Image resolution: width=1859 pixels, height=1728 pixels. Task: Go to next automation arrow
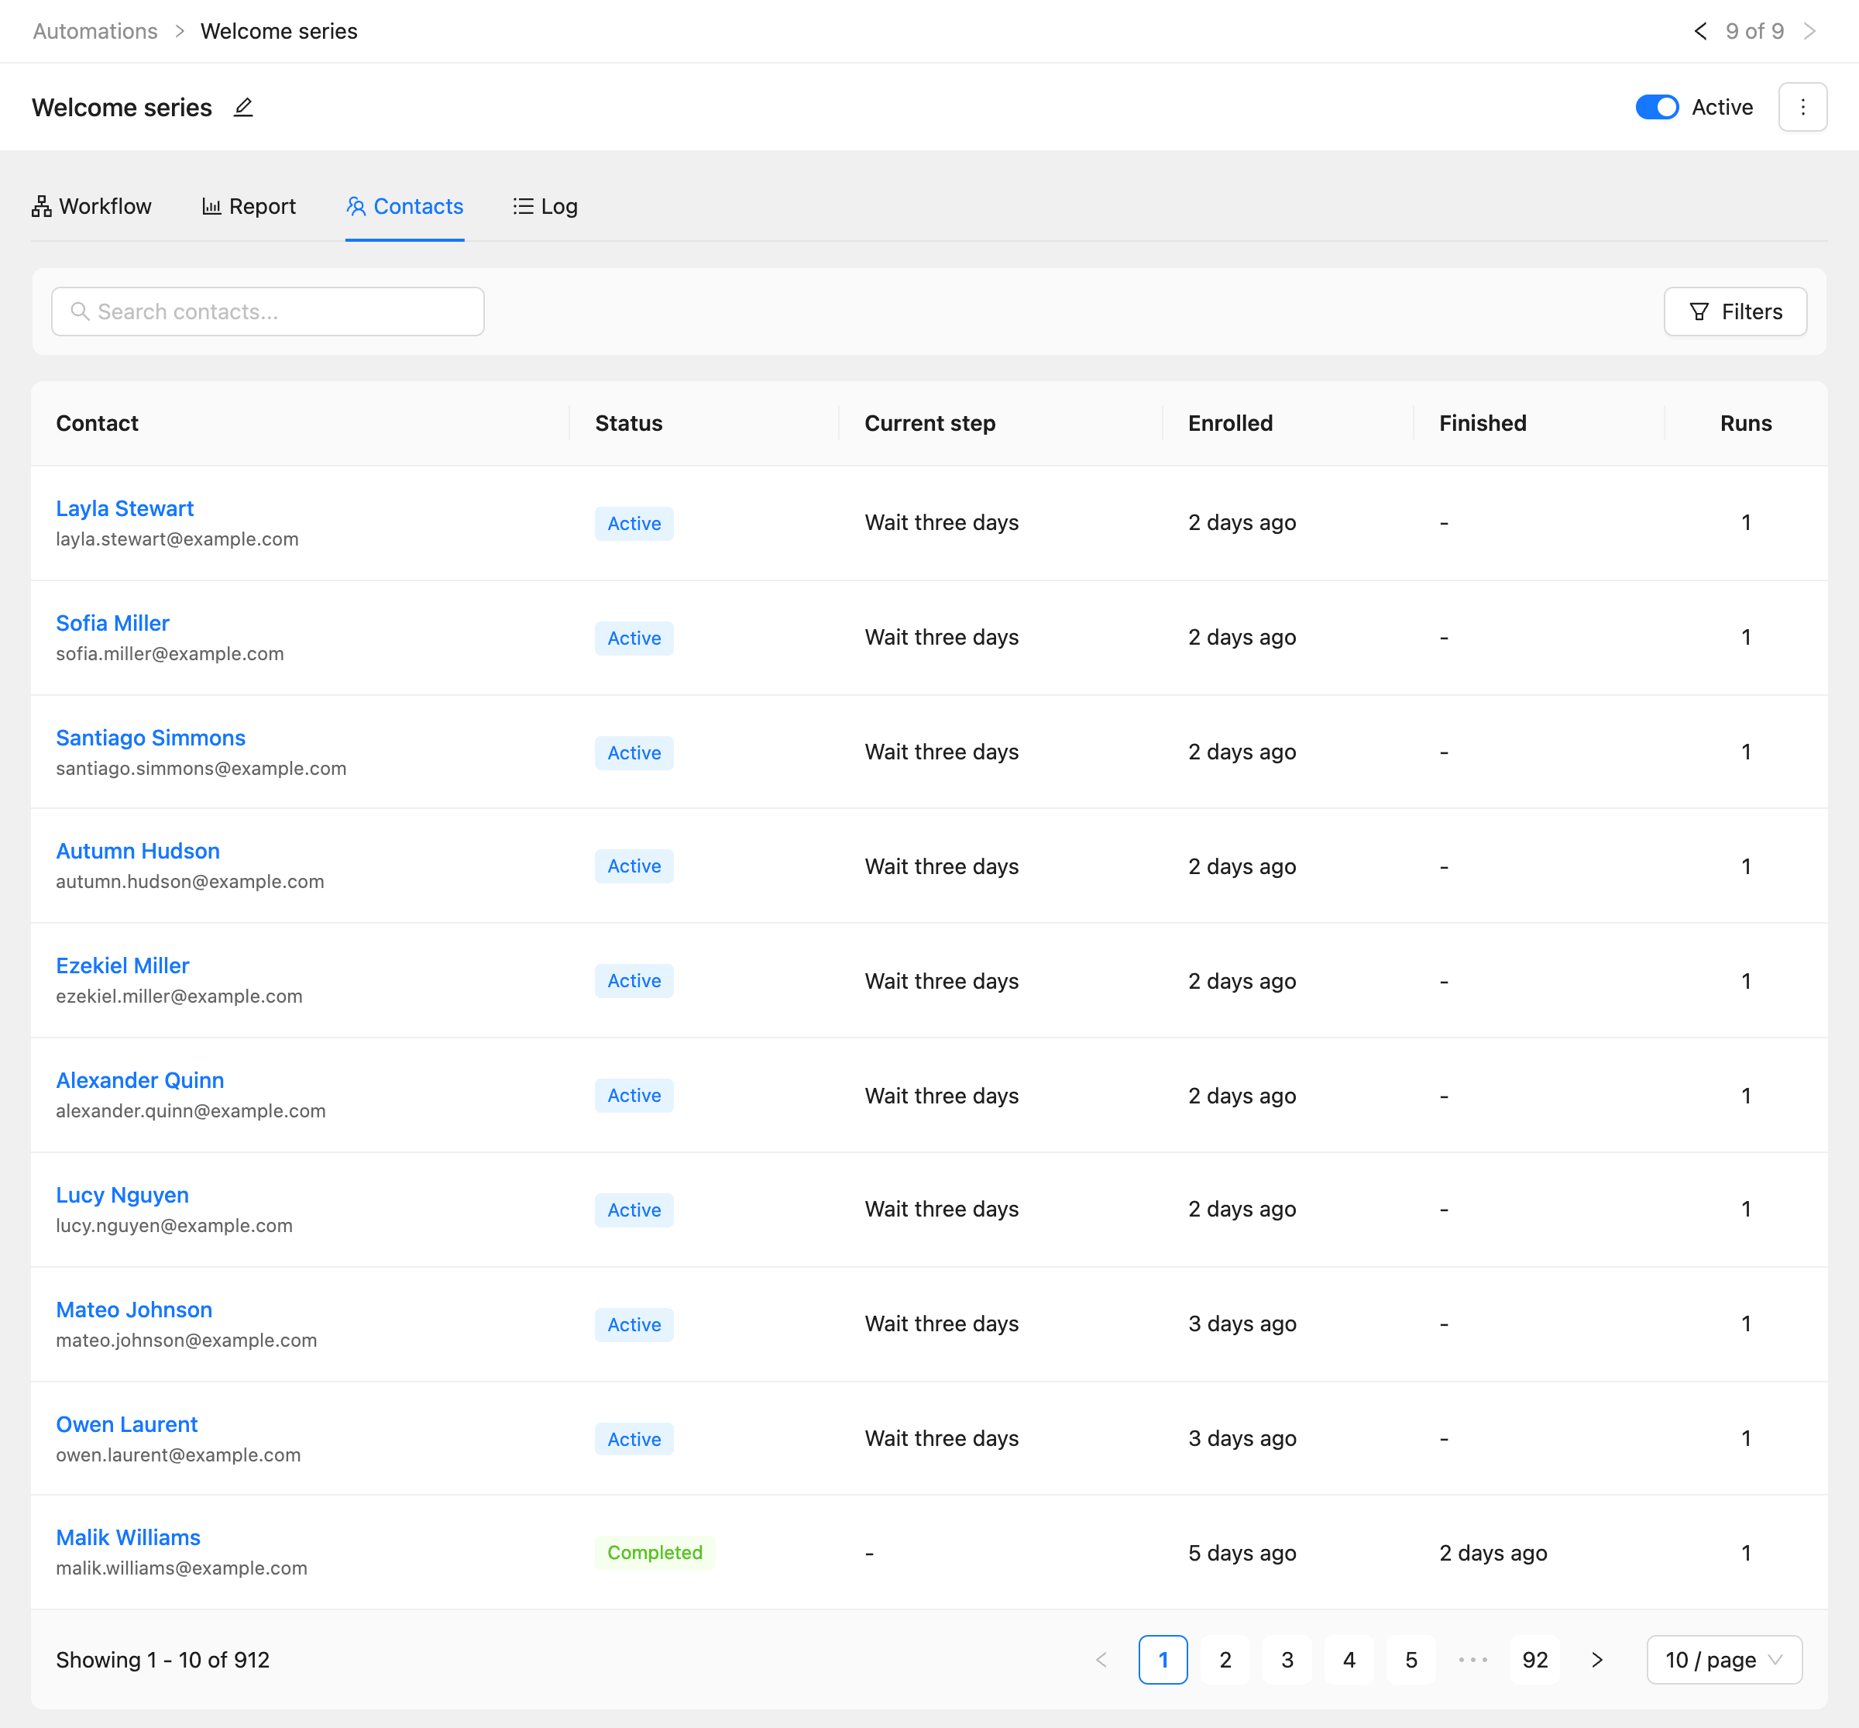(x=1809, y=32)
